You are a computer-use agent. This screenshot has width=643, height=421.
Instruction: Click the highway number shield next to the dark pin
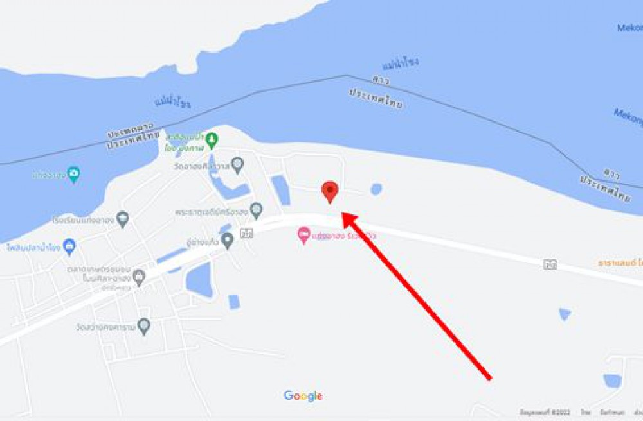click(246, 233)
